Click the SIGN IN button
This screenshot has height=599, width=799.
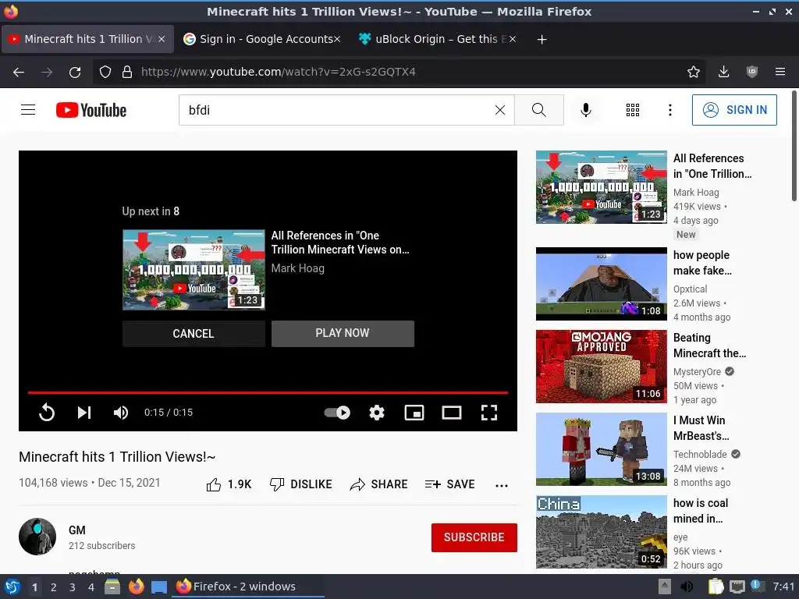click(734, 110)
